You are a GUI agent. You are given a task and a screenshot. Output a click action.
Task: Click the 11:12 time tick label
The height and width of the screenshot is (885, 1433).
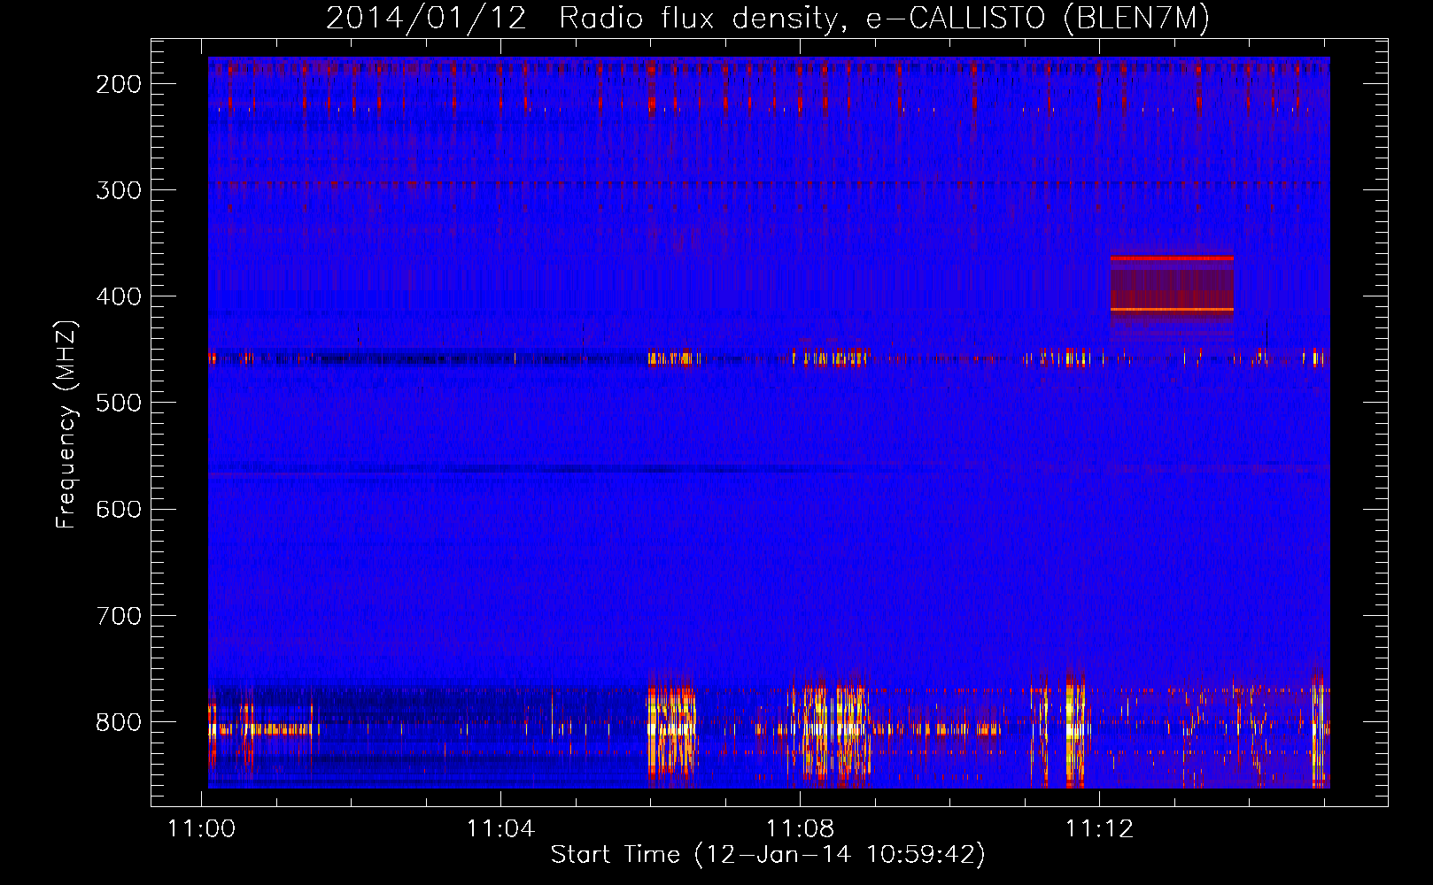(x=1100, y=828)
